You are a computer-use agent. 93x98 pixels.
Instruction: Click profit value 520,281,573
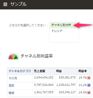point(67,77)
